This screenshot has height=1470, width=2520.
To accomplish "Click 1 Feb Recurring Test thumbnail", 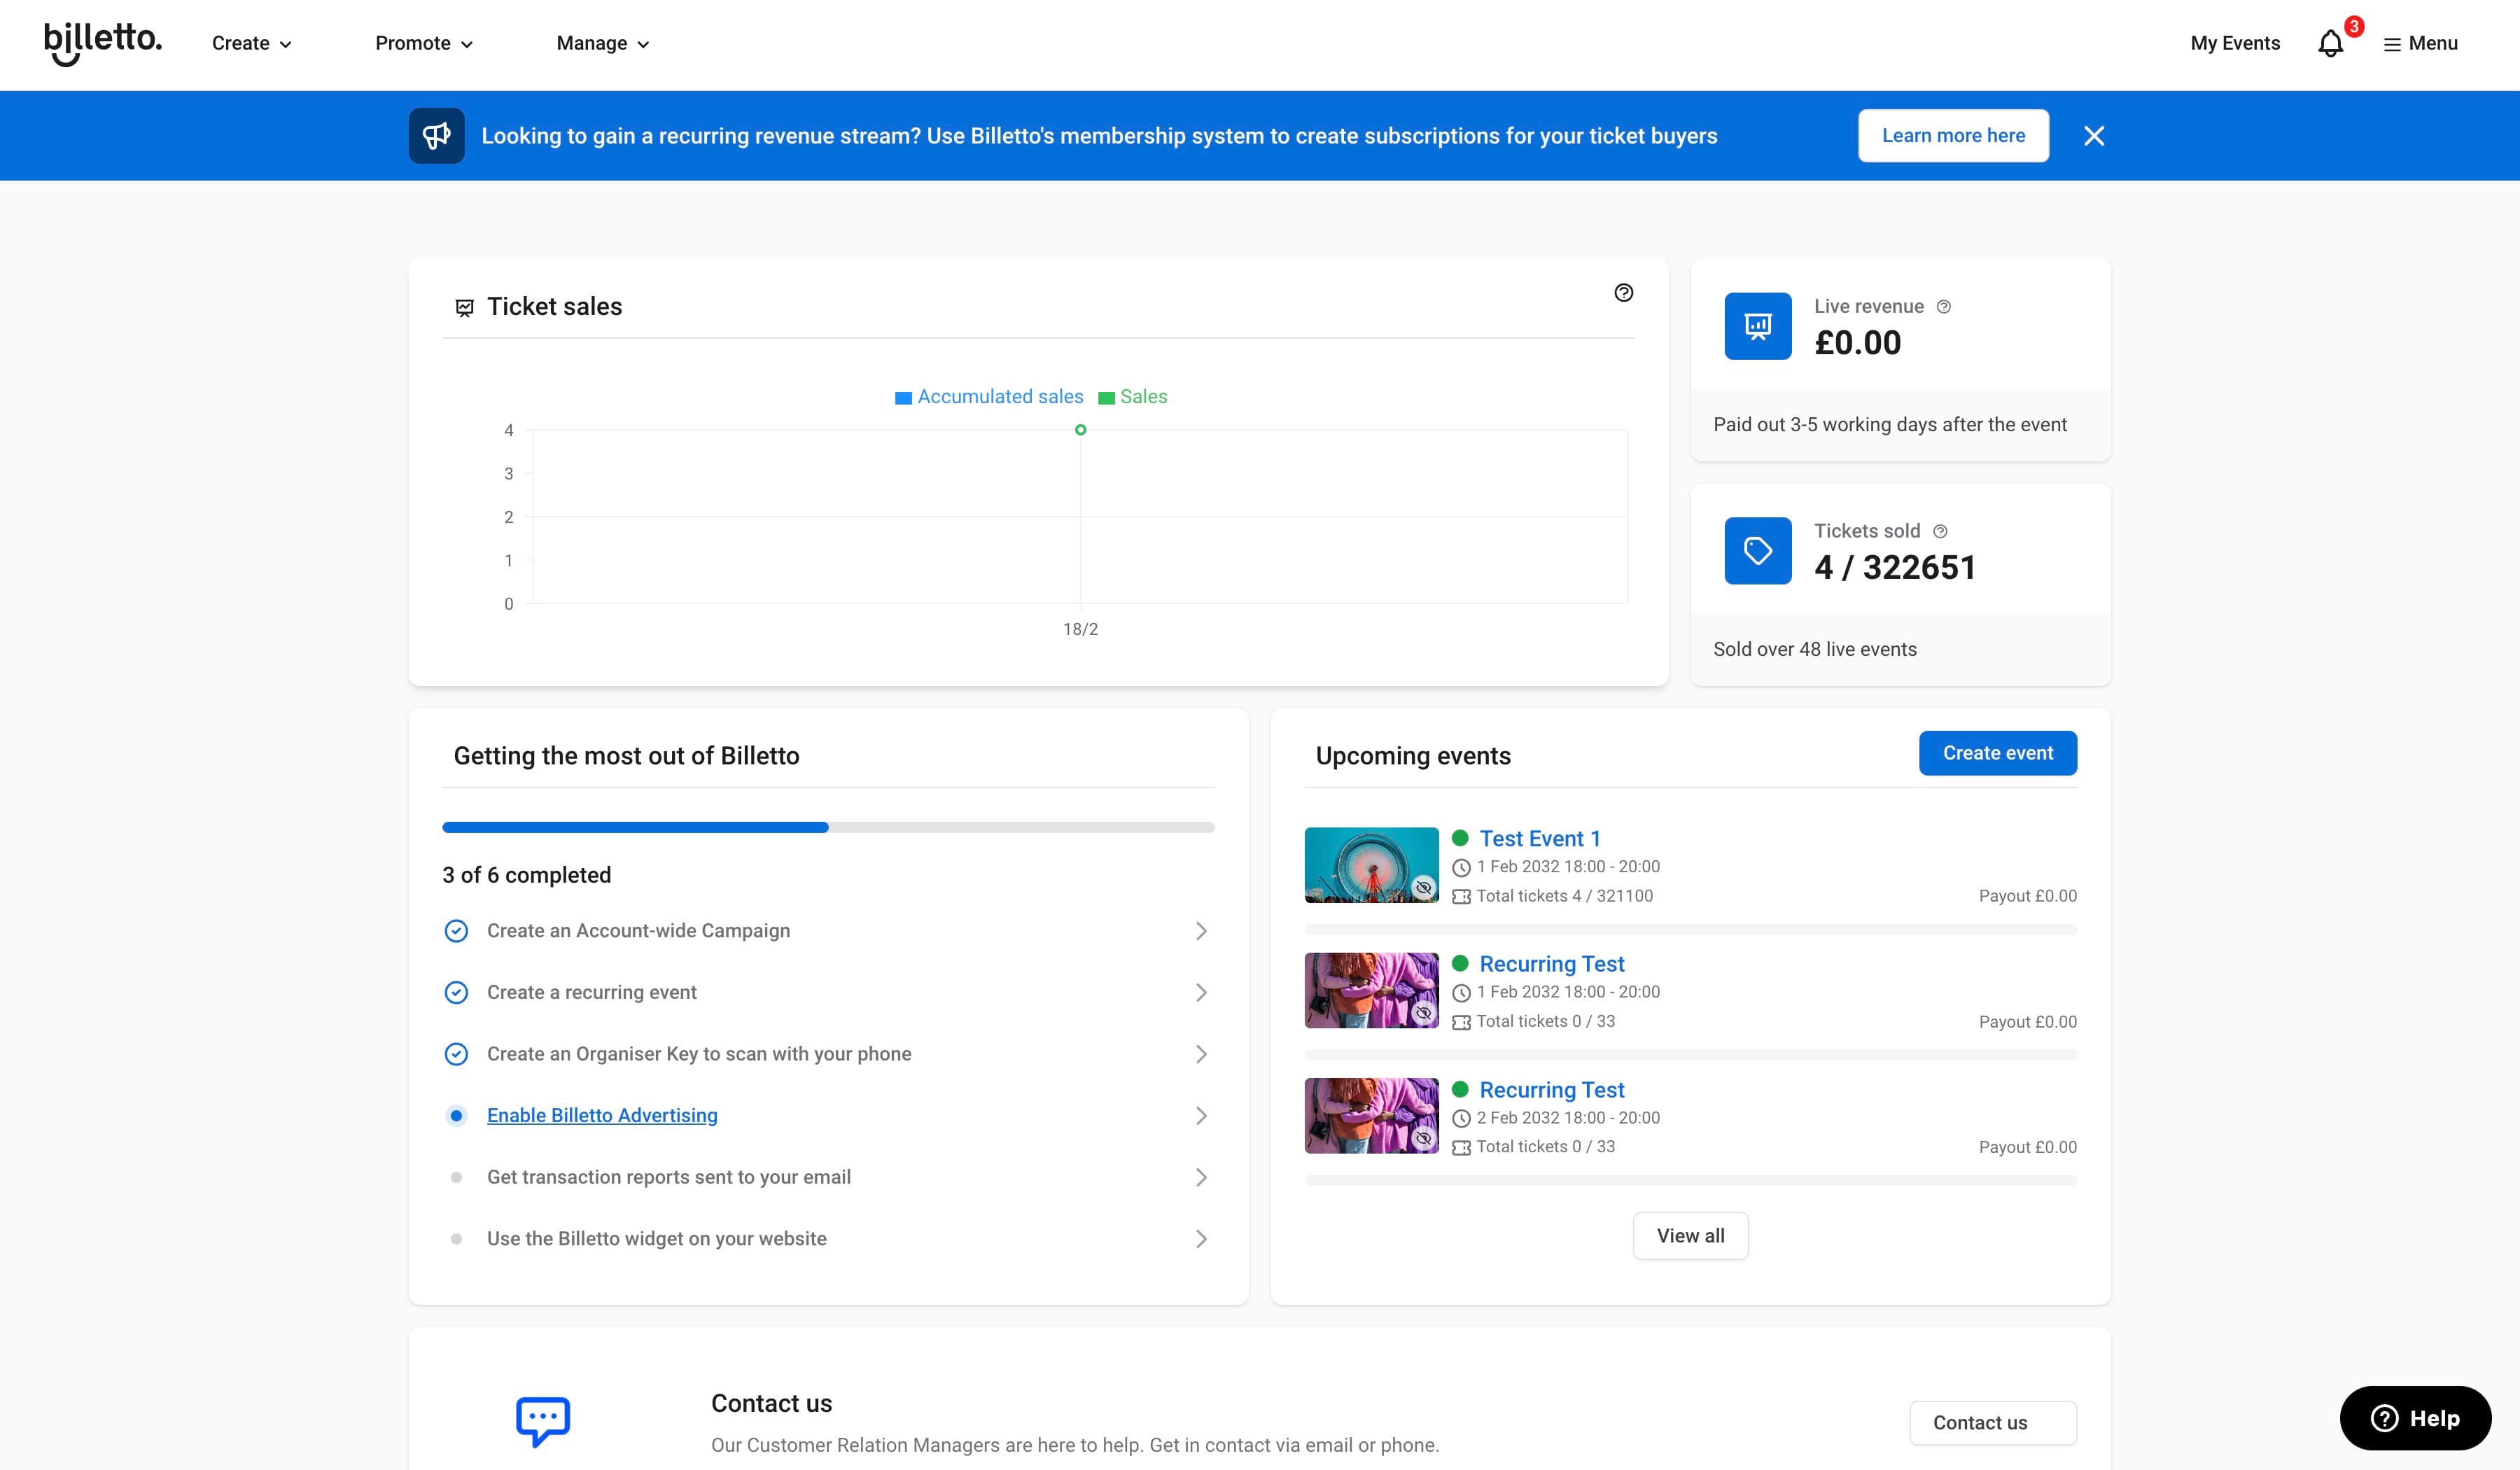I will coord(1371,990).
